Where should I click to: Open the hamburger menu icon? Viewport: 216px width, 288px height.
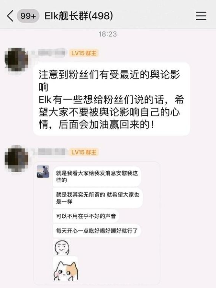(x=201, y=16)
